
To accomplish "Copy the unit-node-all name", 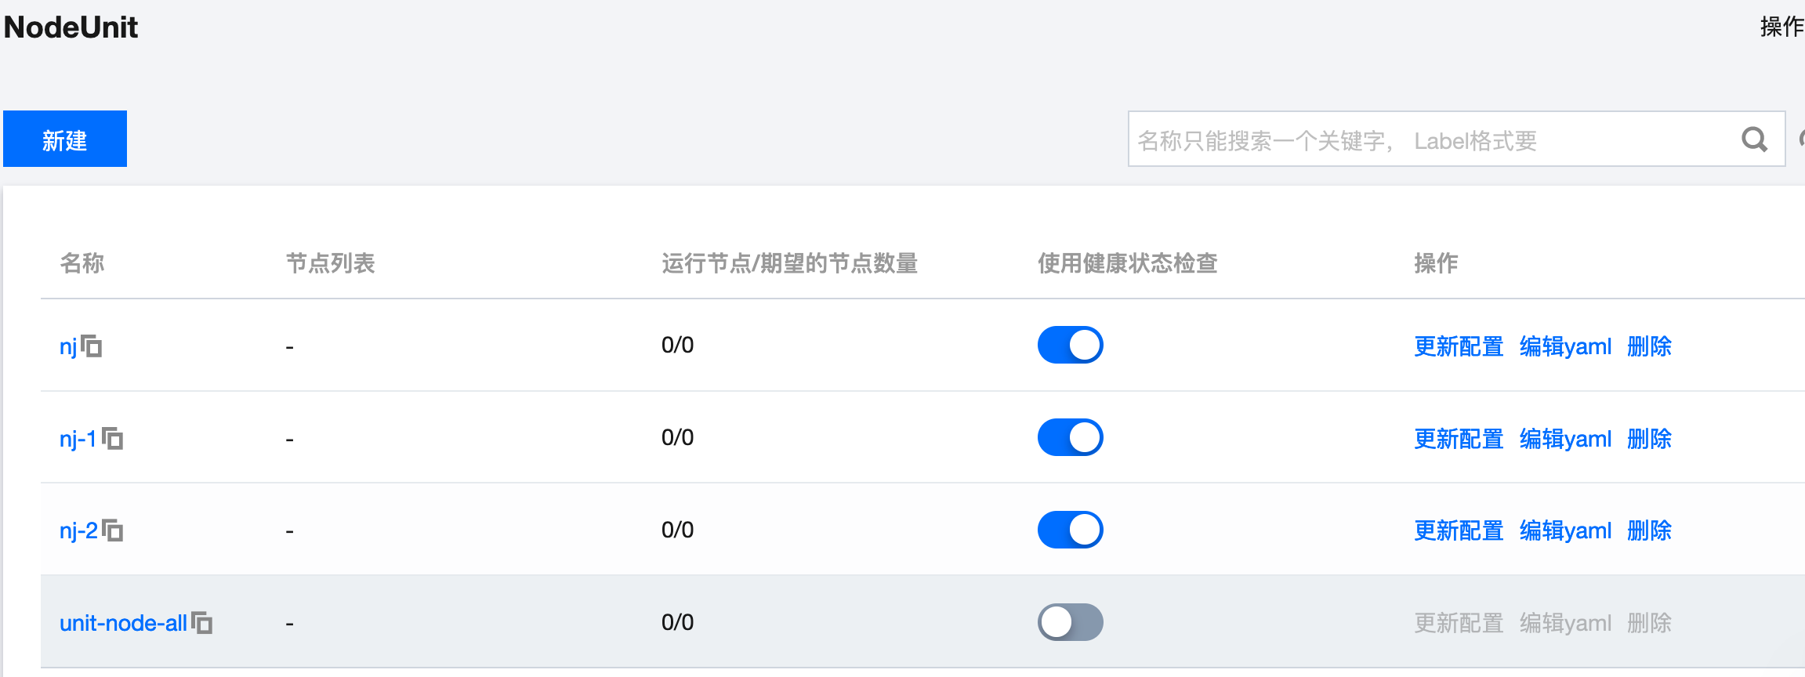I will 202,623.
